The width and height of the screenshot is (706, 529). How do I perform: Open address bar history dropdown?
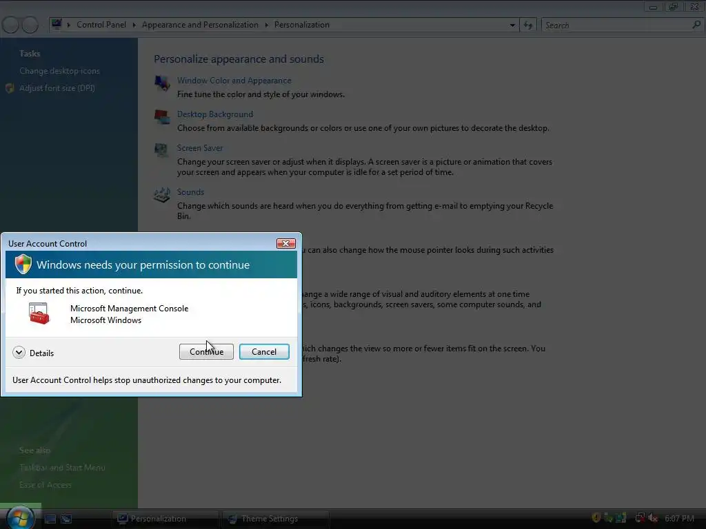click(512, 25)
